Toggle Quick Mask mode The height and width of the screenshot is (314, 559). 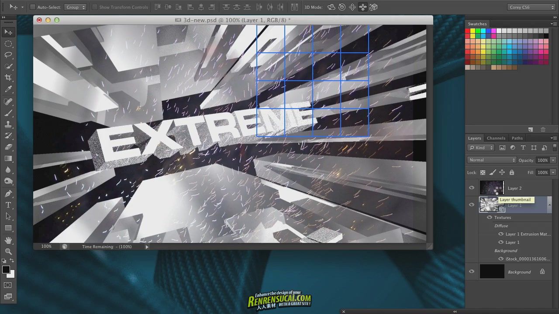click(8, 285)
